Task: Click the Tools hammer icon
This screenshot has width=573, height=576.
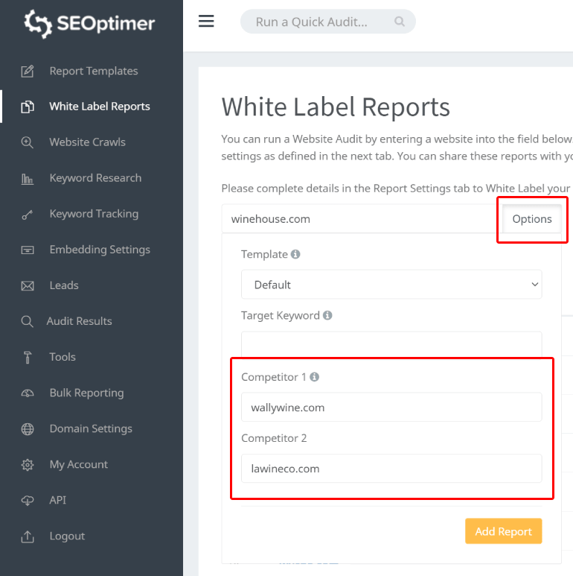Action: coord(28,357)
